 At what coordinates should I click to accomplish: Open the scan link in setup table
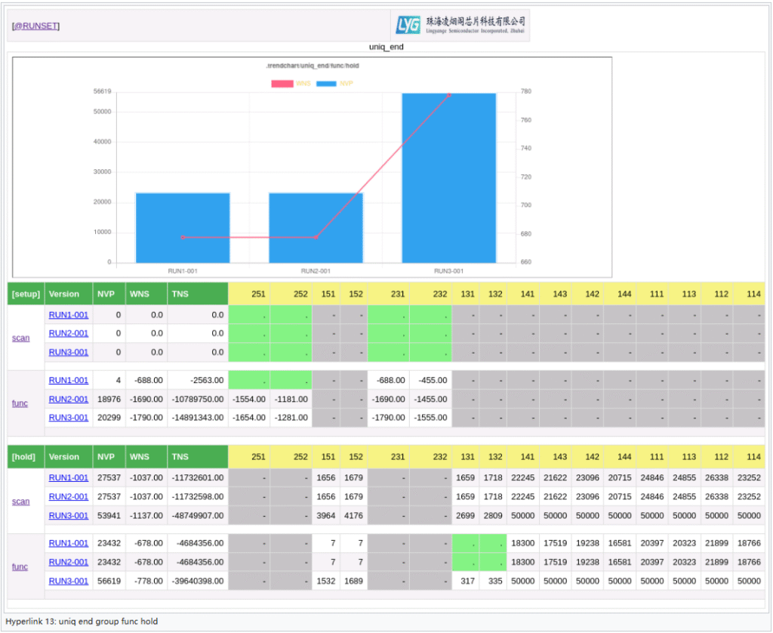[x=21, y=338]
